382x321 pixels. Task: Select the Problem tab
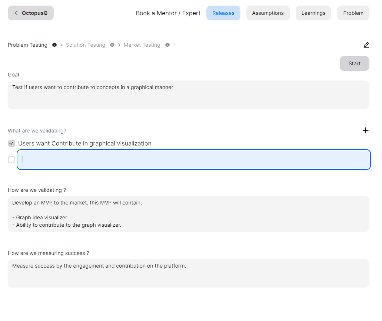[x=353, y=13]
